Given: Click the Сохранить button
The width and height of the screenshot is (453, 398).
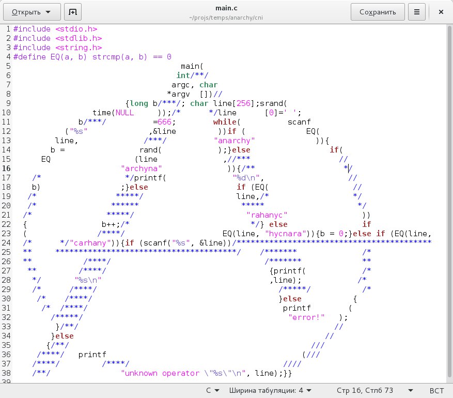Looking at the screenshot, I should [x=378, y=12].
